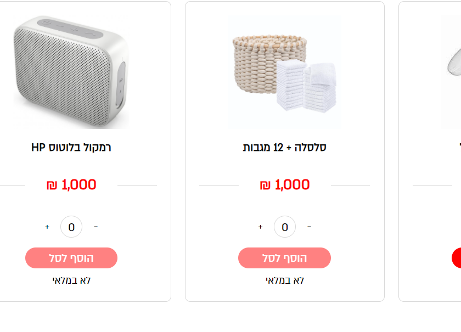Click the לא במלאי label under the HP speaker
This screenshot has height=332, width=461.
click(x=70, y=279)
